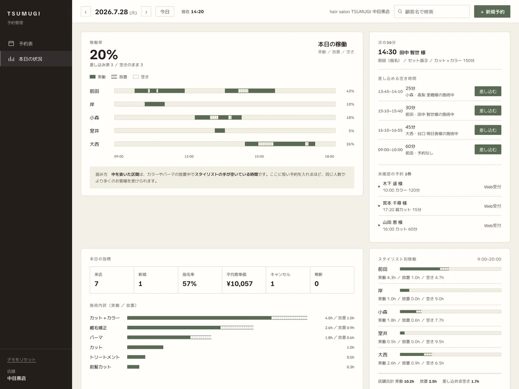Click the customer name search field
The height and width of the screenshot is (389, 519).
coord(432,12)
